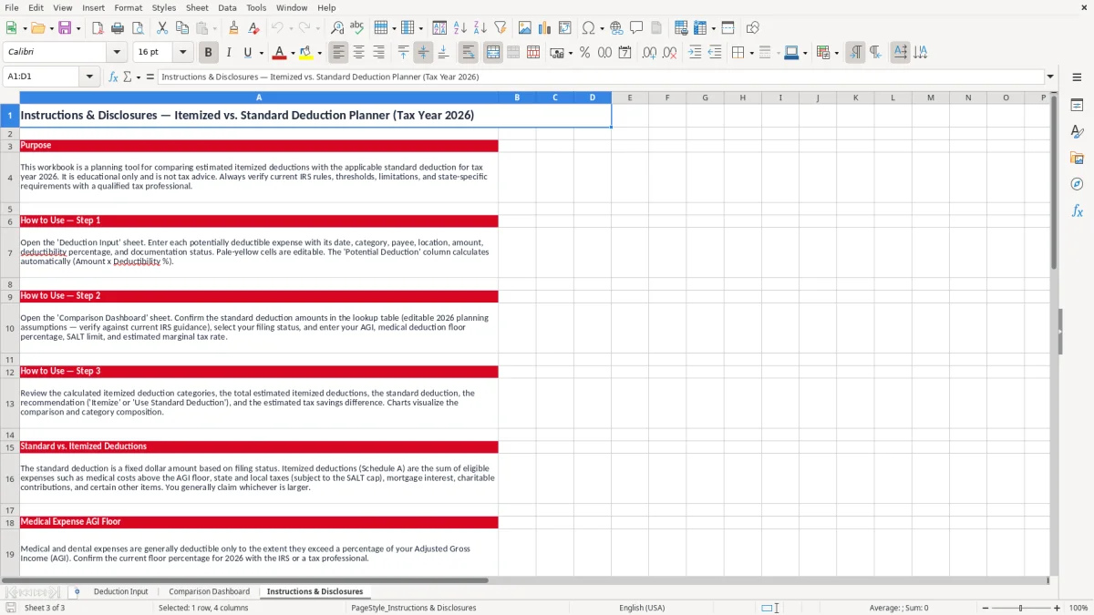
Task: Toggle Center Horizontally alignment
Action: tap(358, 53)
